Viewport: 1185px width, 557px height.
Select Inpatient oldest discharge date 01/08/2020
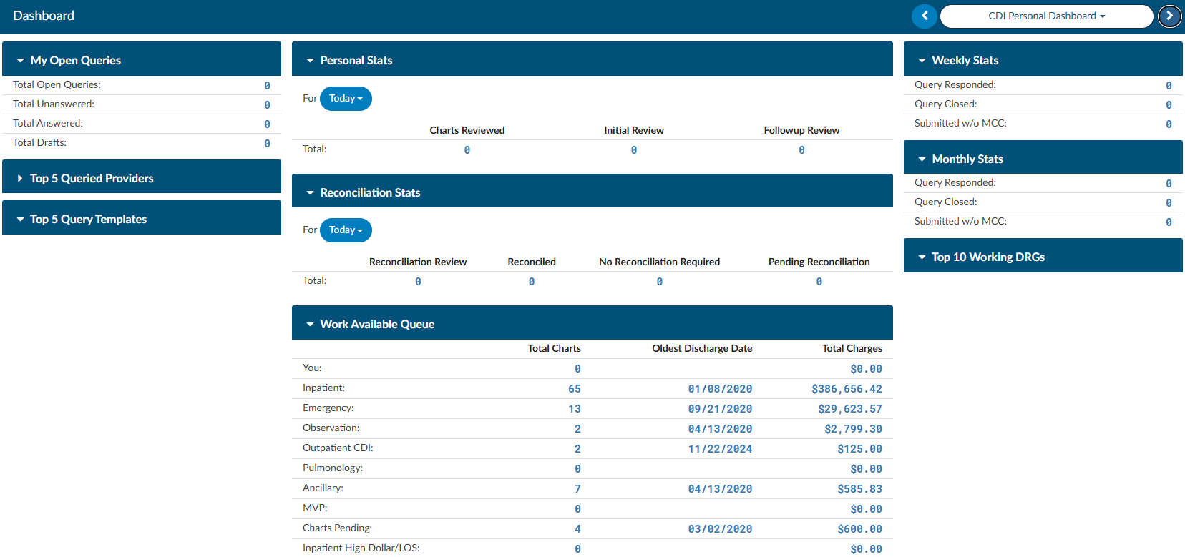pyautogui.click(x=720, y=389)
